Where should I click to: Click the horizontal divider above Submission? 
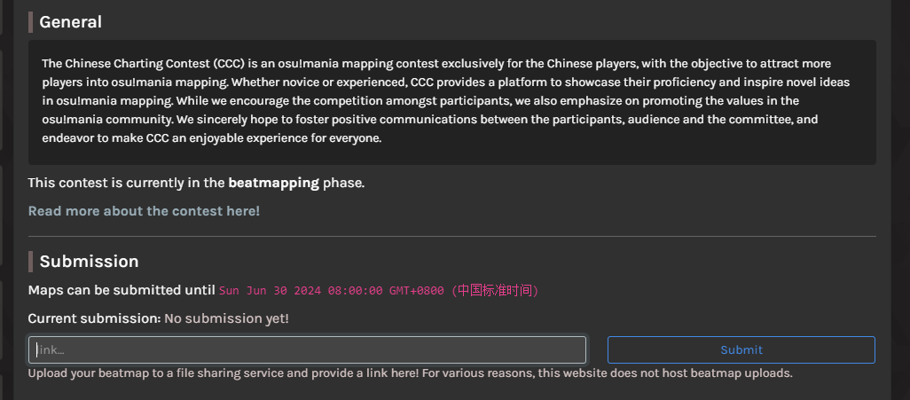coord(452,236)
